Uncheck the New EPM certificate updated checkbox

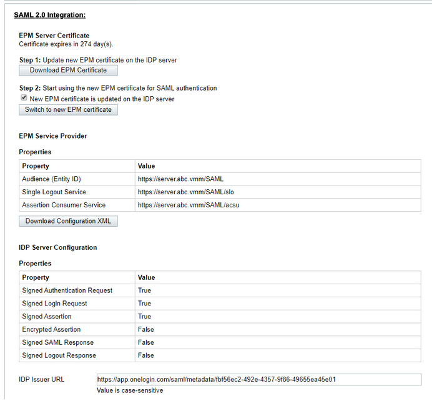click(24, 99)
